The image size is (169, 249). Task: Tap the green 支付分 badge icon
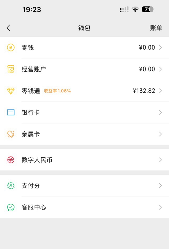11,186
